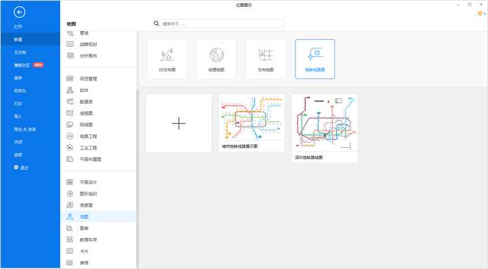Image resolution: width=488 pixels, height=269 pixels.
Task: Select the 教育科学 category icon
Action: tap(70, 240)
